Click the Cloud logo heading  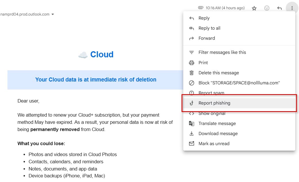click(96, 54)
